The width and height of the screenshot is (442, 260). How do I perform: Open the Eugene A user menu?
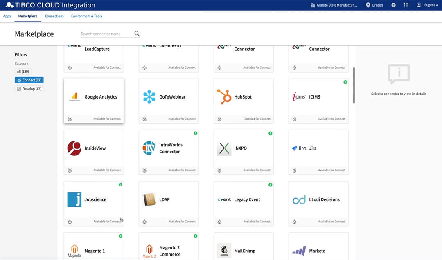[428, 5]
